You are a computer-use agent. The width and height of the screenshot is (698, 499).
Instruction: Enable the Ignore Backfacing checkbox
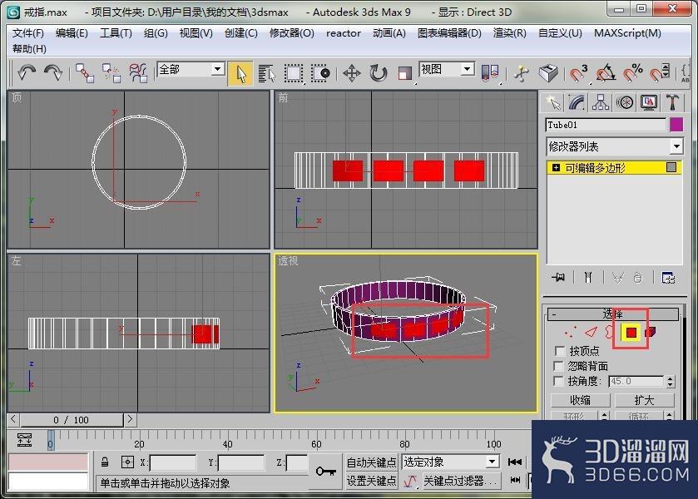(x=559, y=366)
